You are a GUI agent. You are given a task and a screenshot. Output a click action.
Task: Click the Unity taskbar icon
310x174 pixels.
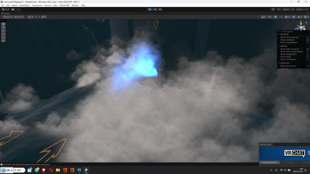point(86,170)
